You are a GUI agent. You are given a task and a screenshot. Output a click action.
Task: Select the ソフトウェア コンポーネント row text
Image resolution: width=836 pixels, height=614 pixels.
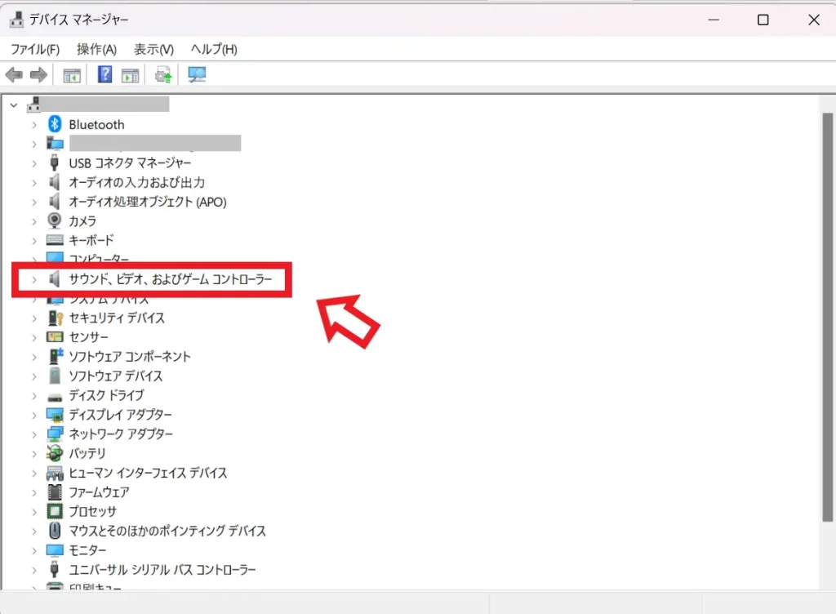(x=130, y=356)
